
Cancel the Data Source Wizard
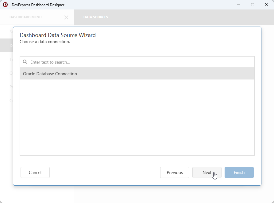coord(35,172)
